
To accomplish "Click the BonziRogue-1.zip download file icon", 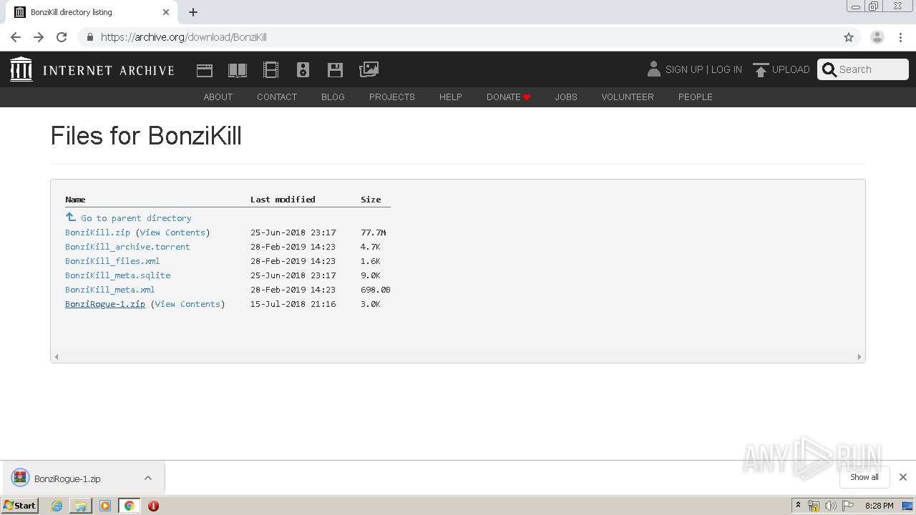I will pos(20,478).
